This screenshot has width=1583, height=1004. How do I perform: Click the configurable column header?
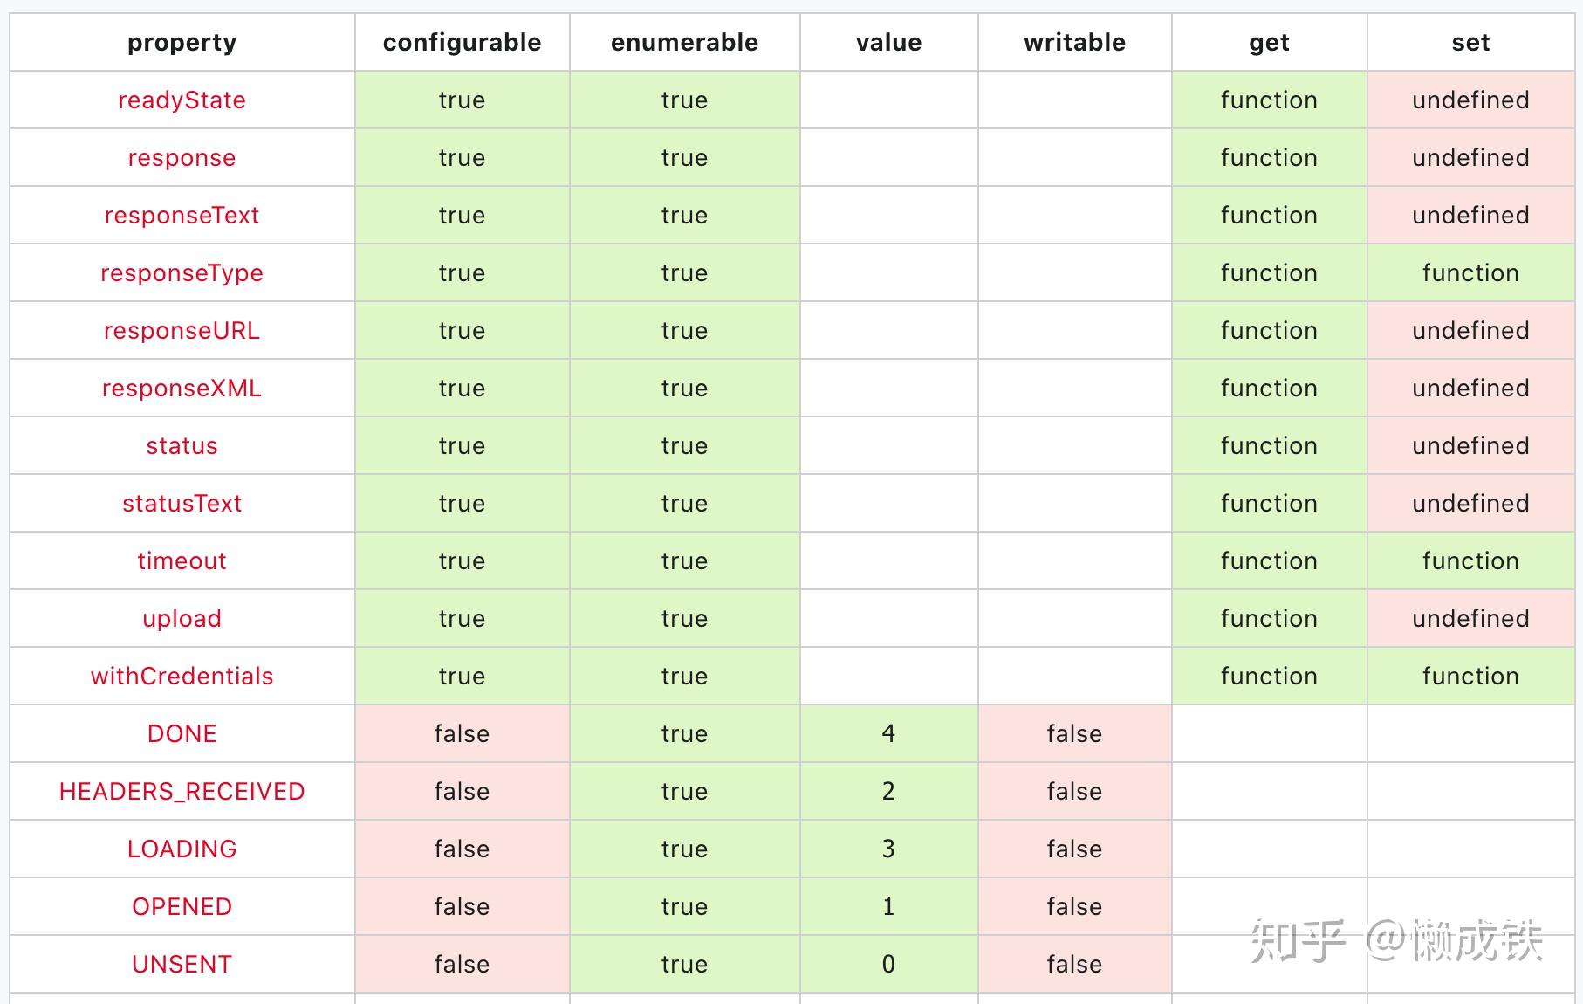(462, 43)
